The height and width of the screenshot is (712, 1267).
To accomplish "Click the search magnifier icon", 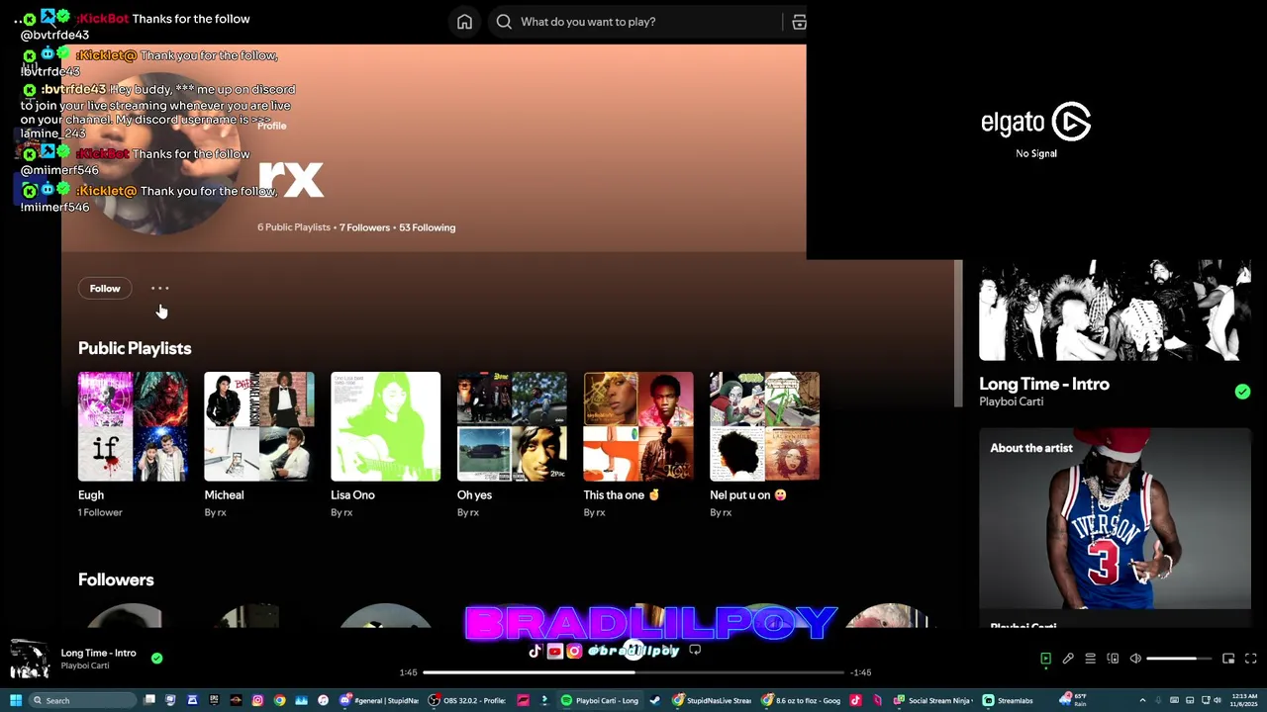I will (504, 22).
